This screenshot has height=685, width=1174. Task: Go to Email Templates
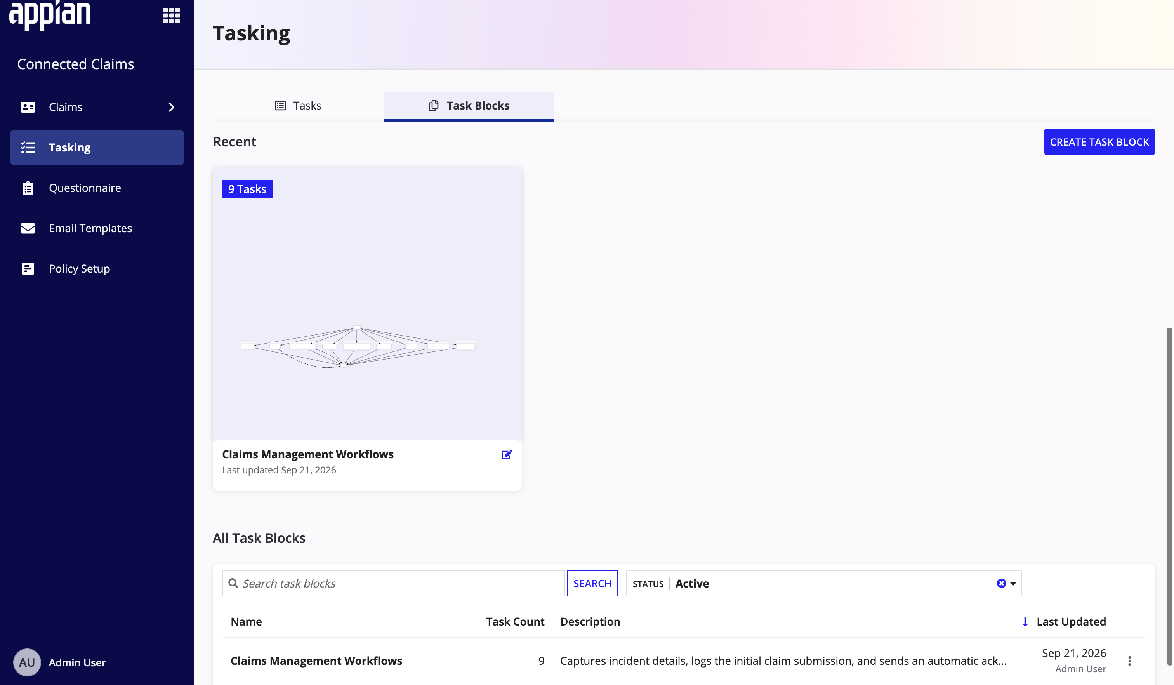click(x=97, y=228)
